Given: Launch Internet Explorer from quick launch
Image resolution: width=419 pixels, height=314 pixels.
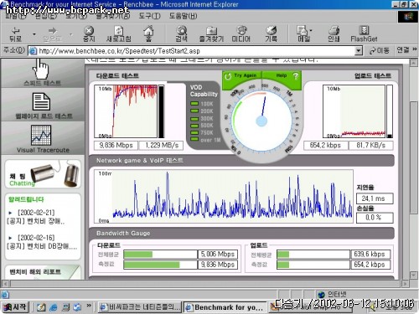Looking at the screenshot, I should click(x=53, y=307).
